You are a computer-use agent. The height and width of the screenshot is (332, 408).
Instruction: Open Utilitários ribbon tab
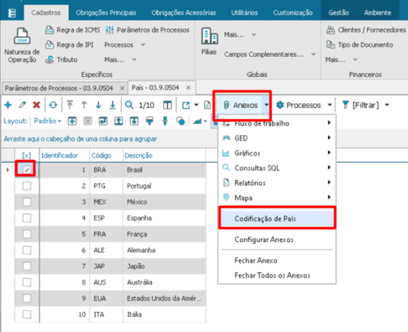[244, 13]
